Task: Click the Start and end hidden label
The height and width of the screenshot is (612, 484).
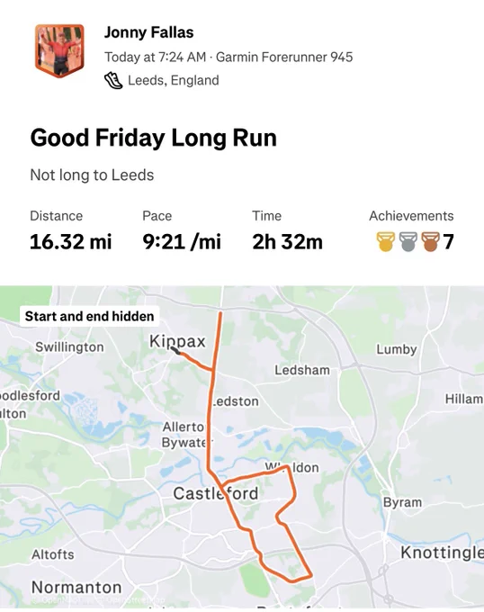Action: 89,316
